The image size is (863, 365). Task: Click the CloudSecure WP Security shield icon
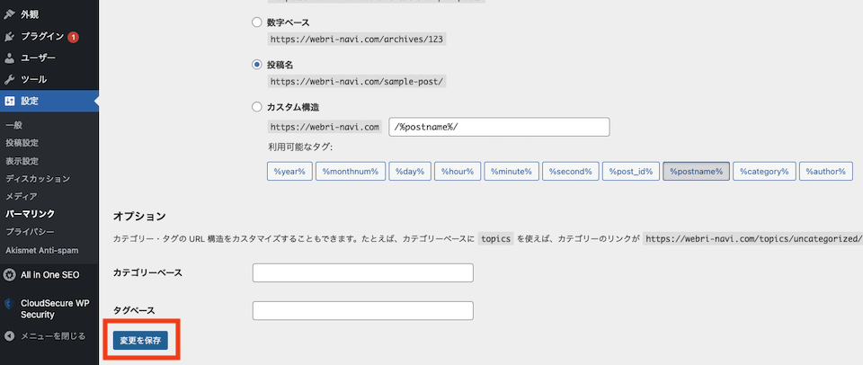9,303
